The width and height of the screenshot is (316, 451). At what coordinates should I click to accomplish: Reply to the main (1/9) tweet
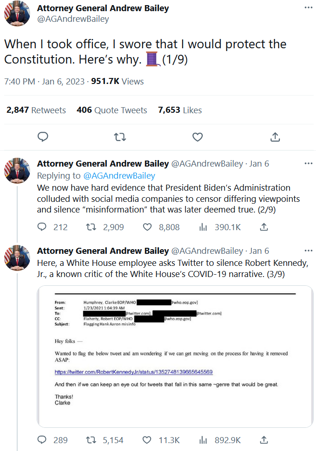[43, 137]
